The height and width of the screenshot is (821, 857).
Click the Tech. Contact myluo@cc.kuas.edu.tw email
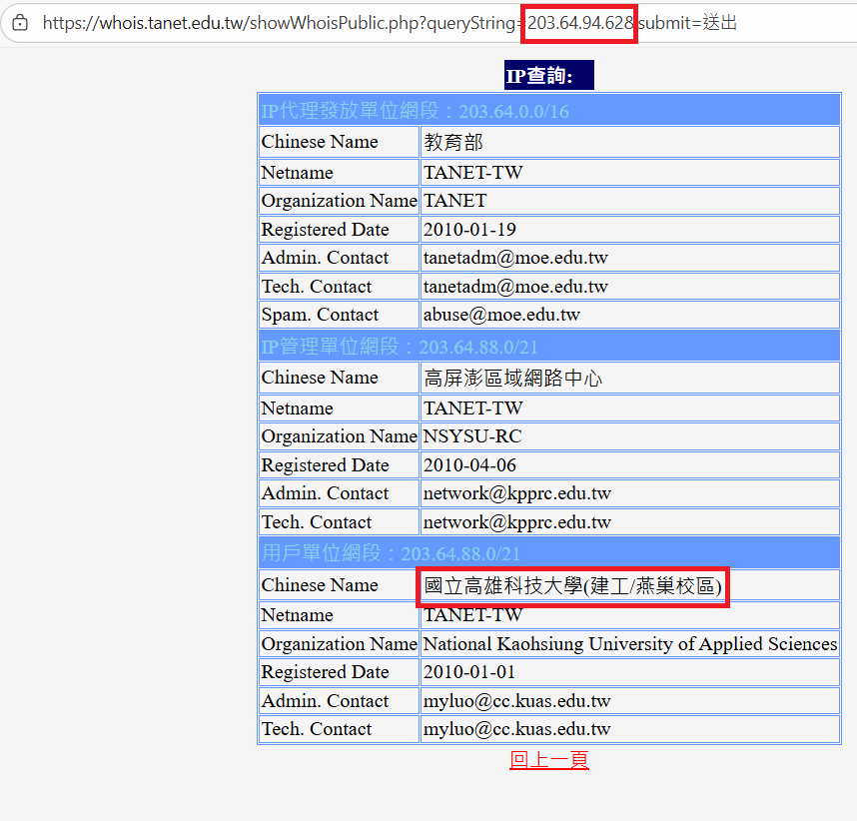click(516, 729)
